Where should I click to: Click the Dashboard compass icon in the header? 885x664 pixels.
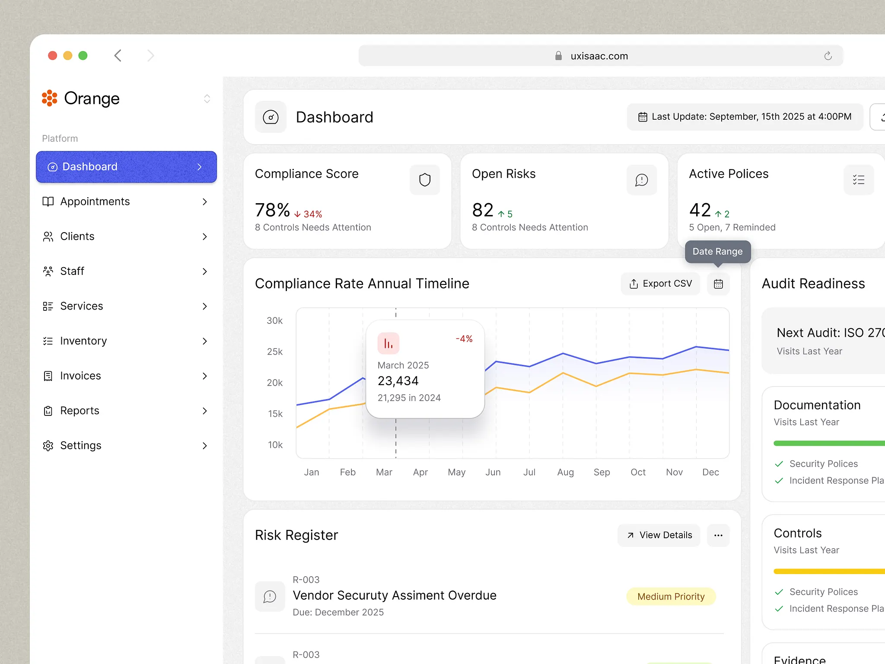(271, 117)
